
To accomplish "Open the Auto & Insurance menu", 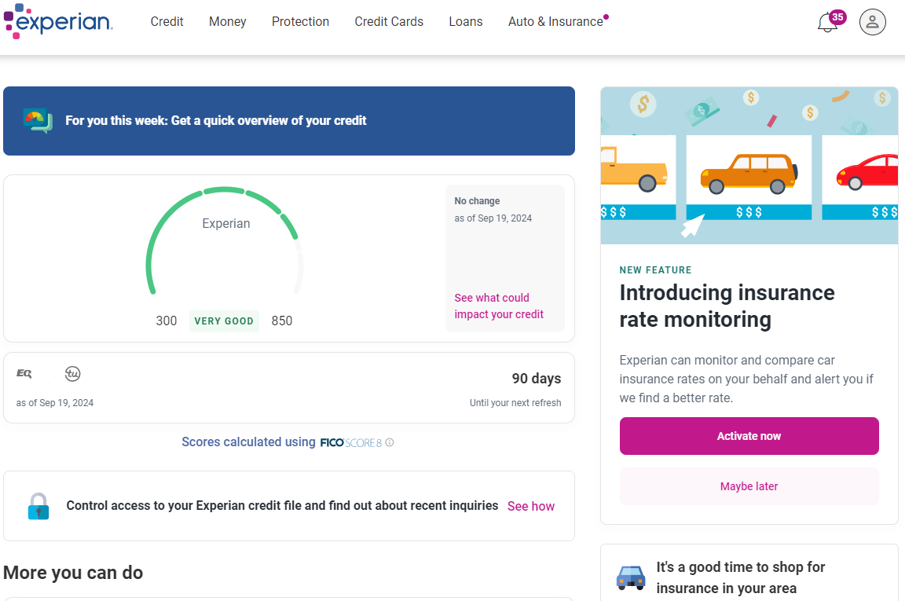I will (x=555, y=22).
